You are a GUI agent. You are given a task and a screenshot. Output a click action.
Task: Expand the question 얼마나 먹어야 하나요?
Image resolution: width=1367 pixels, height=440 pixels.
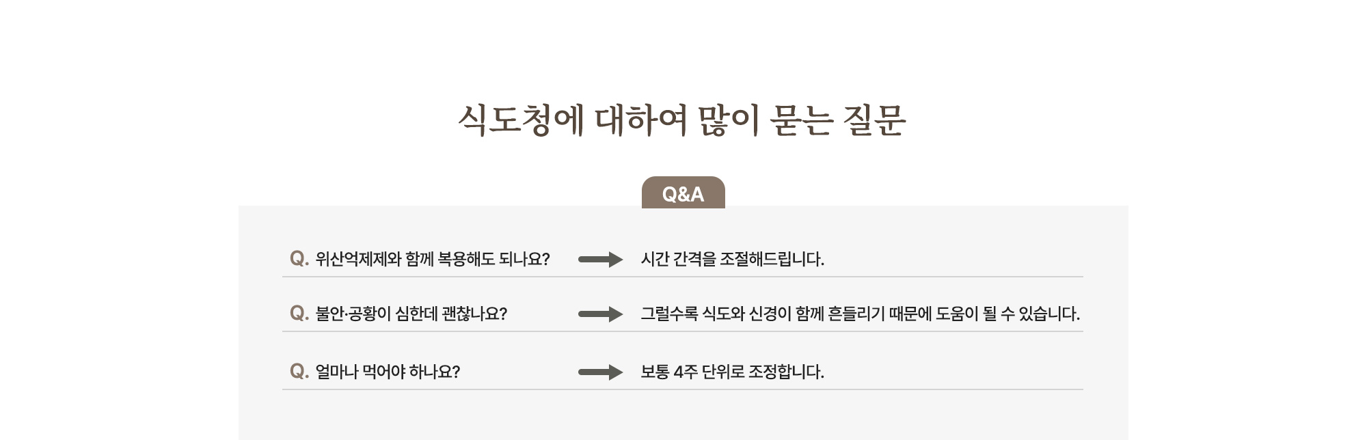coord(388,372)
